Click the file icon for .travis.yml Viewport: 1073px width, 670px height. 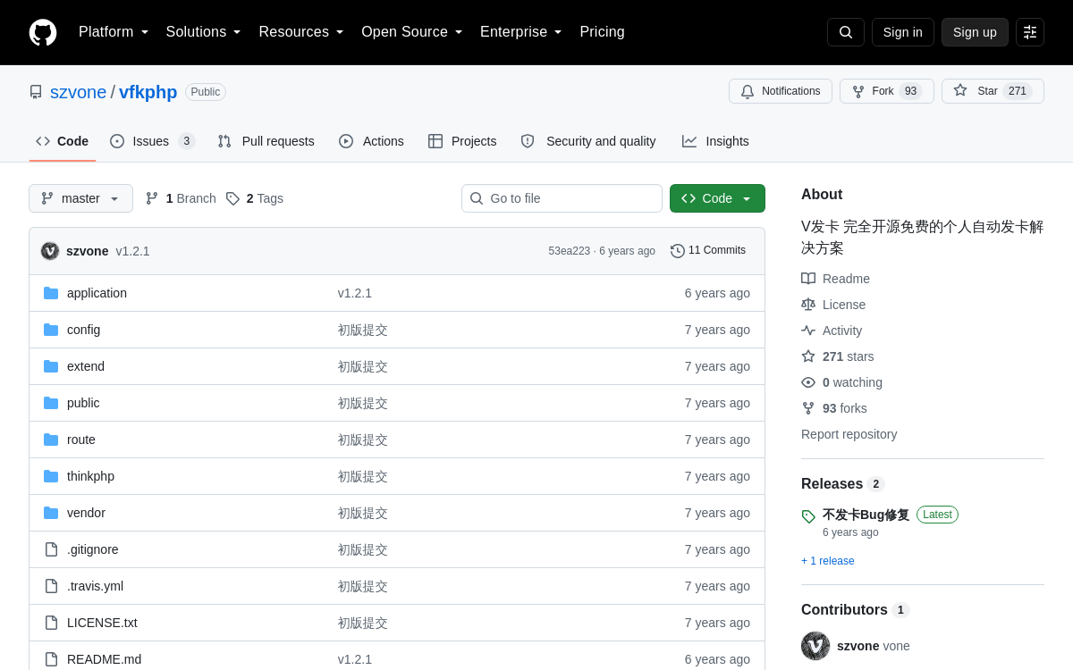tap(51, 586)
